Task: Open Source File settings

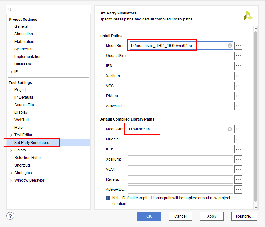Action: pos(24,105)
